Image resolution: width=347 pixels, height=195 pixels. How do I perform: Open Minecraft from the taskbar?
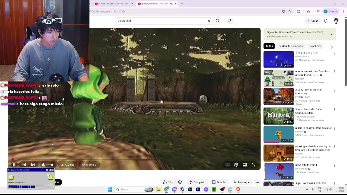click(x=214, y=190)
